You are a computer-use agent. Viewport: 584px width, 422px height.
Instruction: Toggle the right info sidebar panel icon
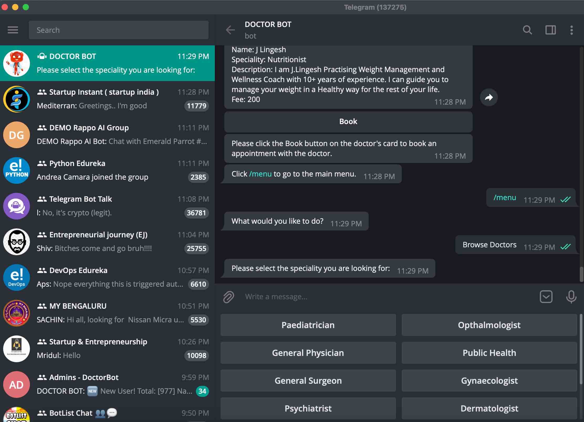[550, 30]
